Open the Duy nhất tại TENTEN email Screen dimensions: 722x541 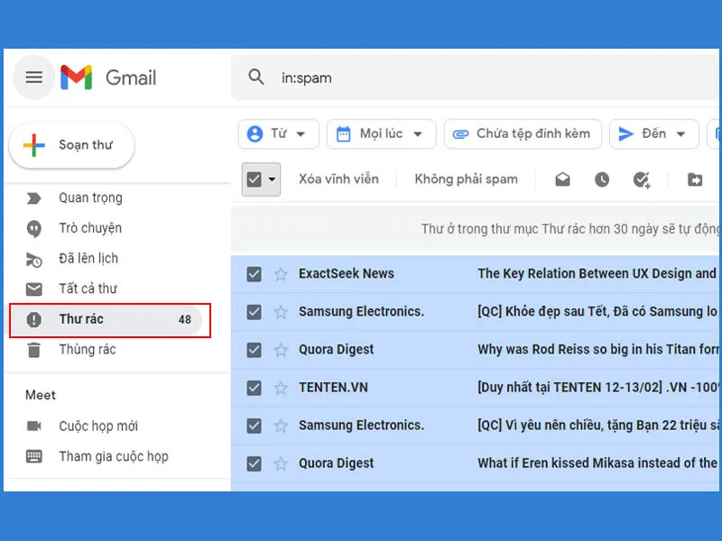click(477, 388)
